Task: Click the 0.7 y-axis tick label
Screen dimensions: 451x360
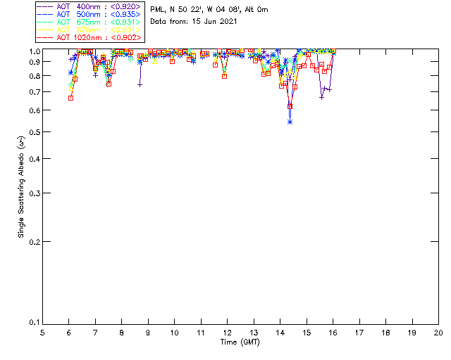Action: [35, 92]
